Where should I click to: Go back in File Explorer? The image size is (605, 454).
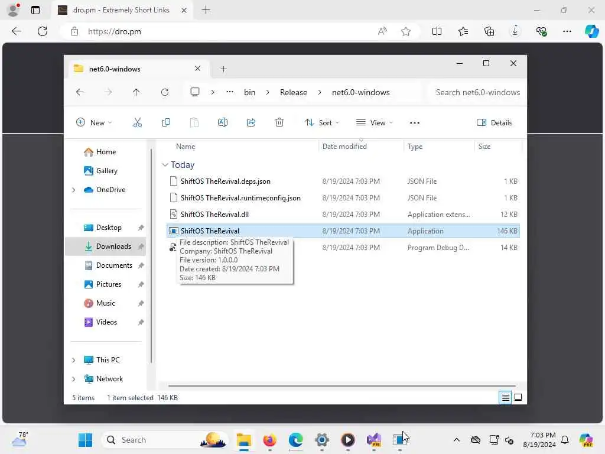tap(80, 92)
